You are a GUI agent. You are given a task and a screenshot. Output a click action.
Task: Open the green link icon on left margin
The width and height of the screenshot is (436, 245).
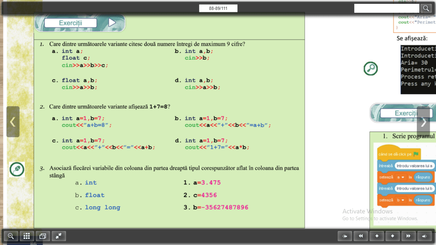[17, 169]
